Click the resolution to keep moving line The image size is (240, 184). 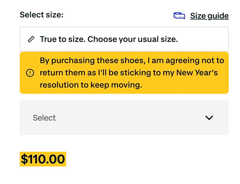(90, 85)
